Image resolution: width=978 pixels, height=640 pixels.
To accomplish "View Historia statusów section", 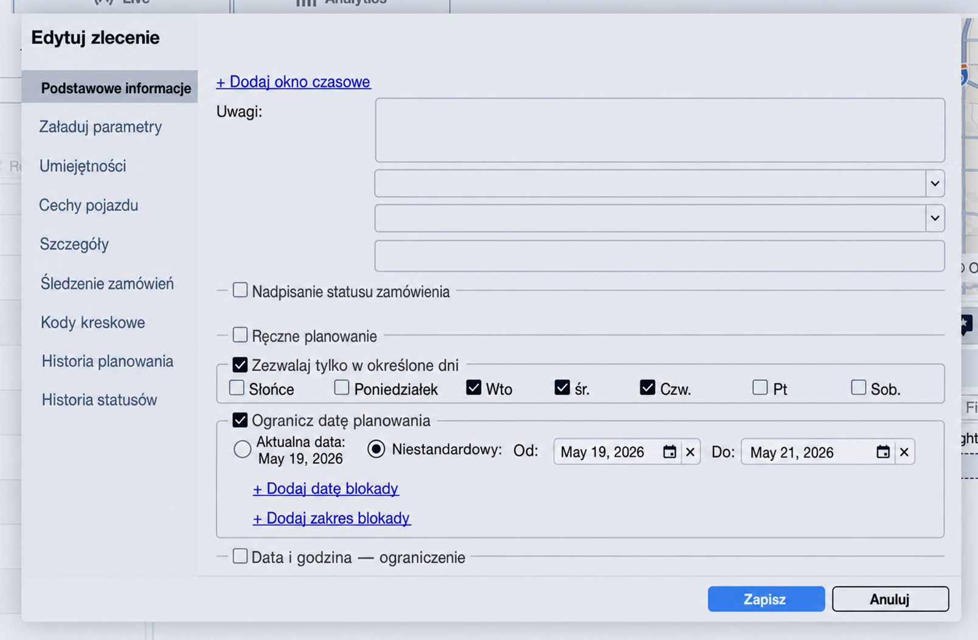I will pos(100,400).
